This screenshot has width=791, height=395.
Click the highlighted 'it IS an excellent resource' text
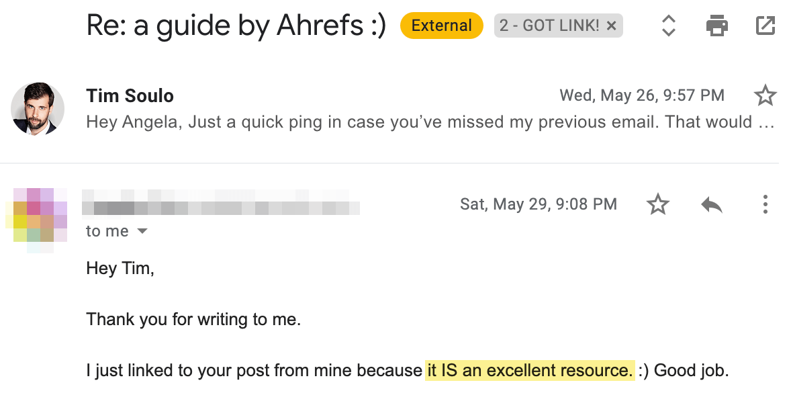(x=530, y=370)
